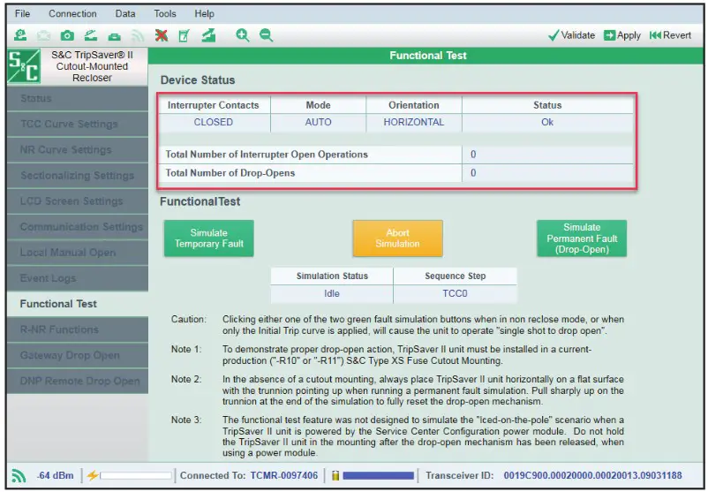Click the blue battery level bar
Viewport: 708px width, 492px height.
[378, 475]
